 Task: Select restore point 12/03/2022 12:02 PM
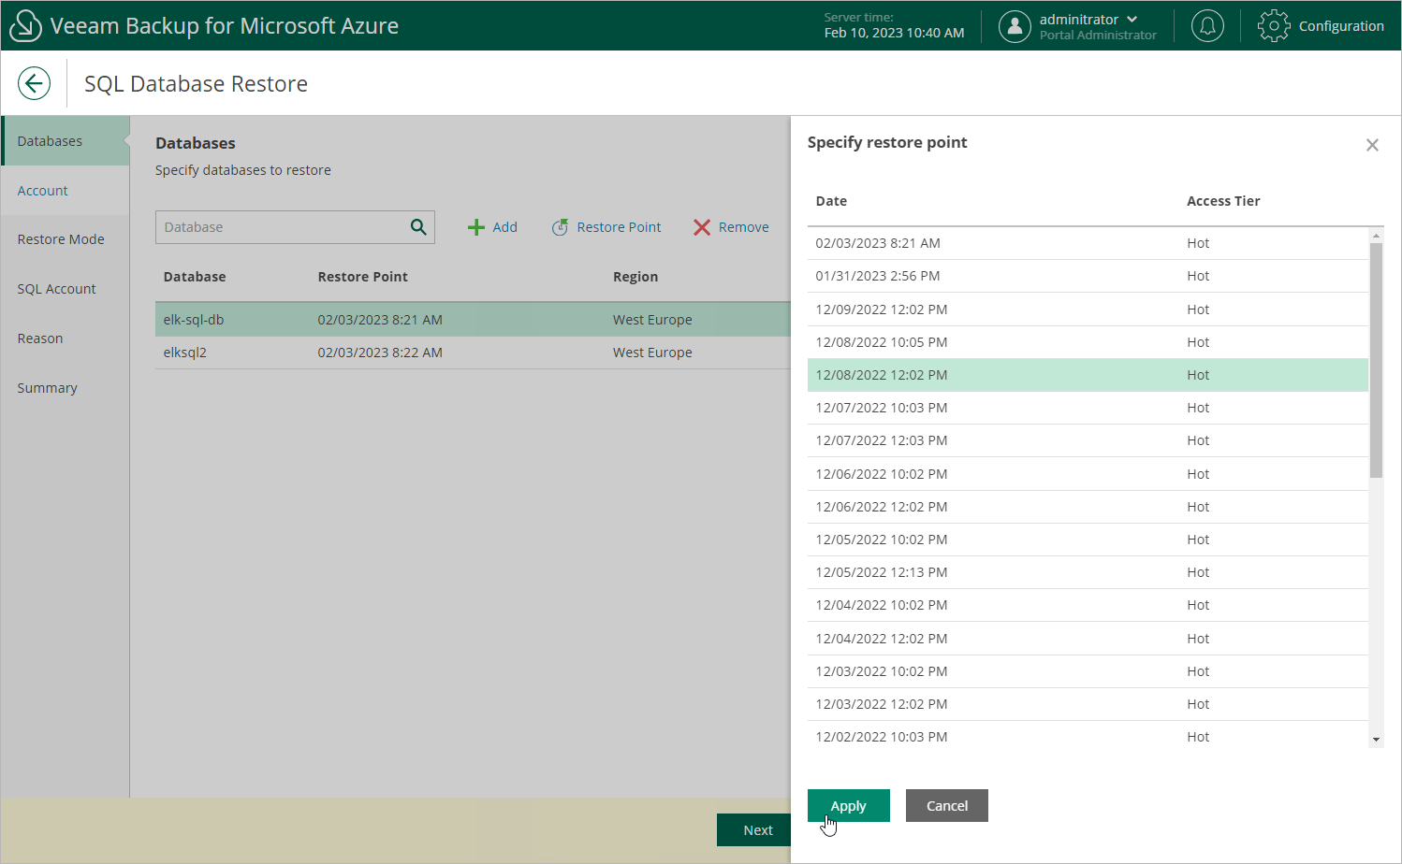pos(1088,704)
